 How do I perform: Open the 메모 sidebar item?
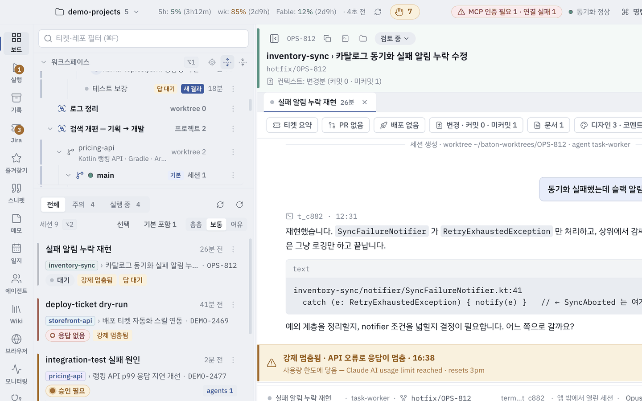click(x=16, y=224)
